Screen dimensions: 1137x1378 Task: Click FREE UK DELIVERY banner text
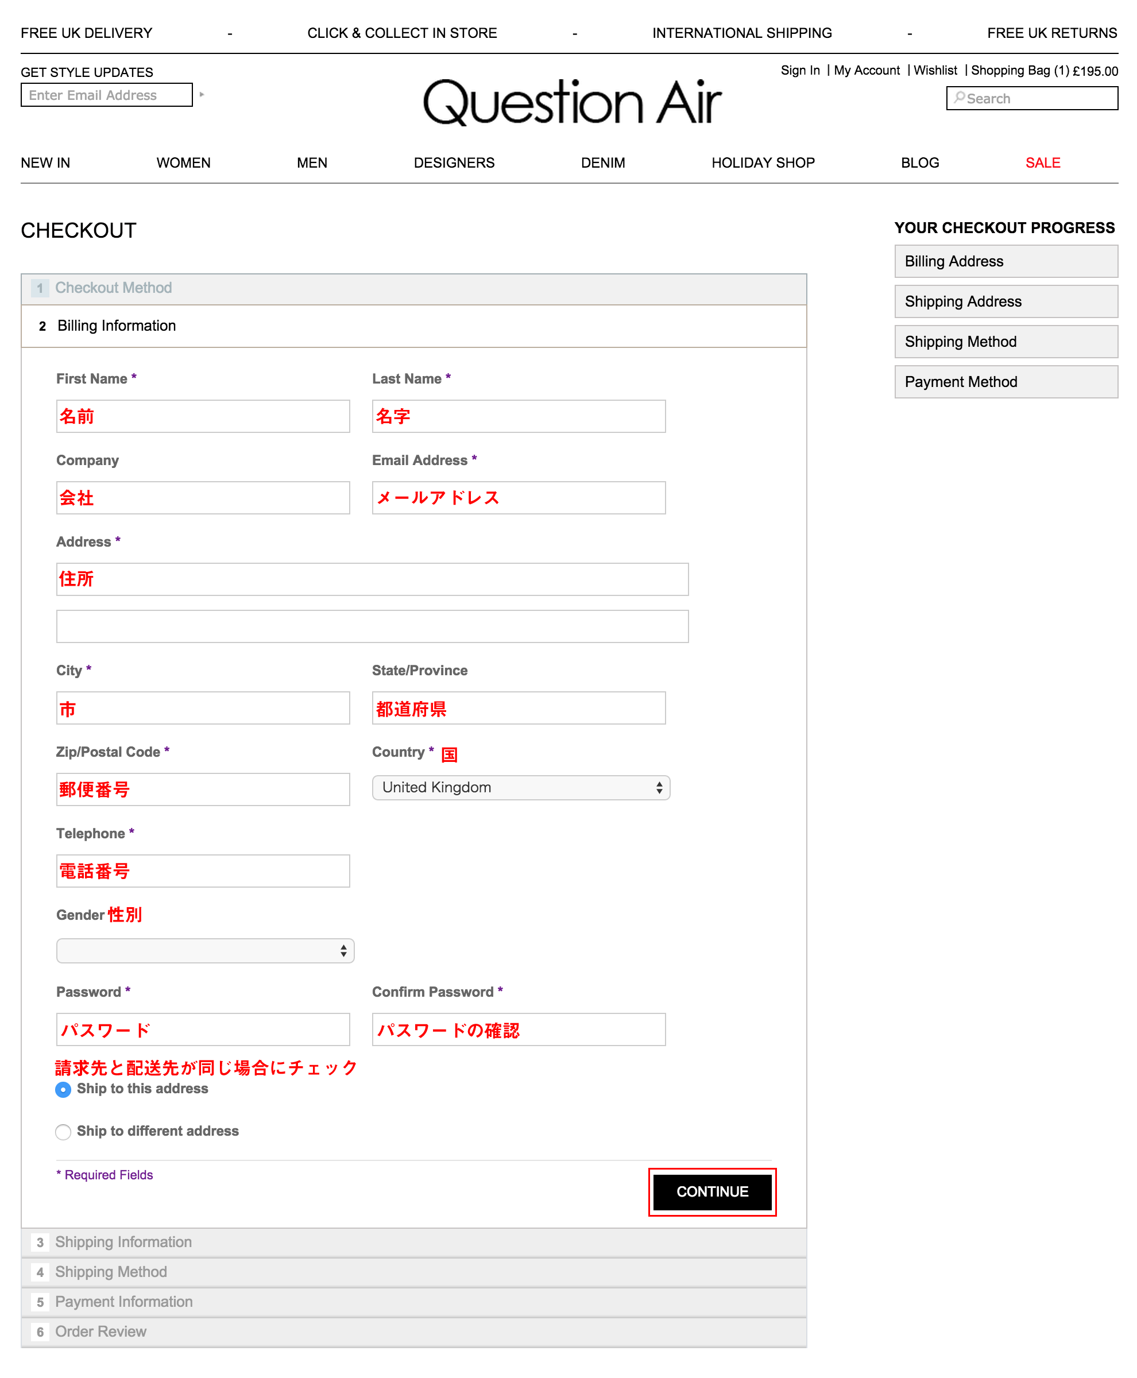pyautogui.click(x=87, y=33)
